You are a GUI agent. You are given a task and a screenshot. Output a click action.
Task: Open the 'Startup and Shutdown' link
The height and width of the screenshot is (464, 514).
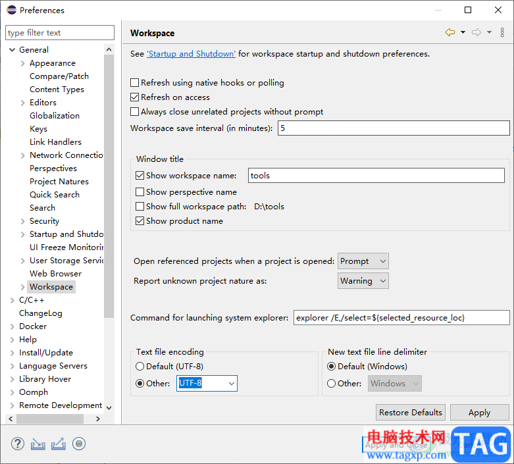(x=191, y=54)
